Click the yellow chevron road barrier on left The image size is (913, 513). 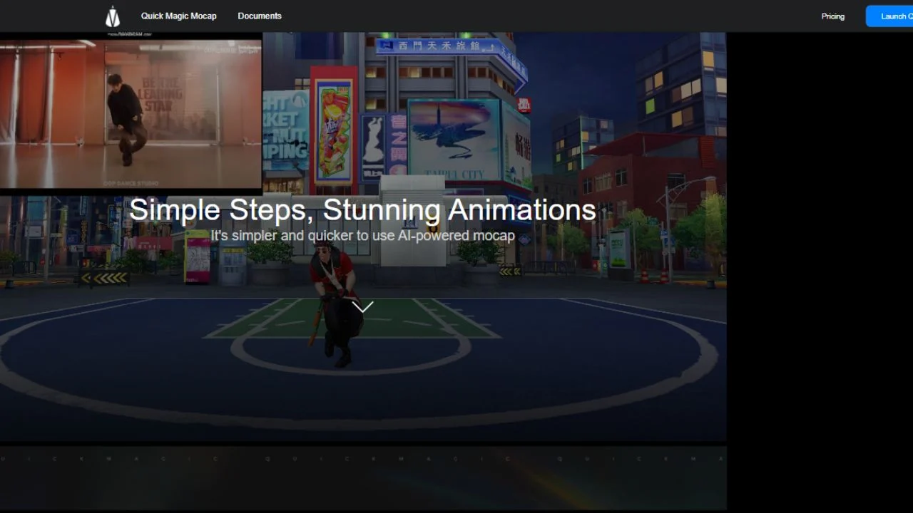(x=104, y=278)
